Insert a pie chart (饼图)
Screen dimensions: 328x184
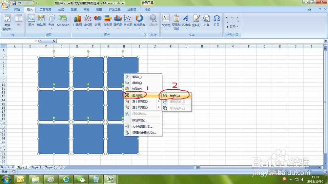point(97,22)
